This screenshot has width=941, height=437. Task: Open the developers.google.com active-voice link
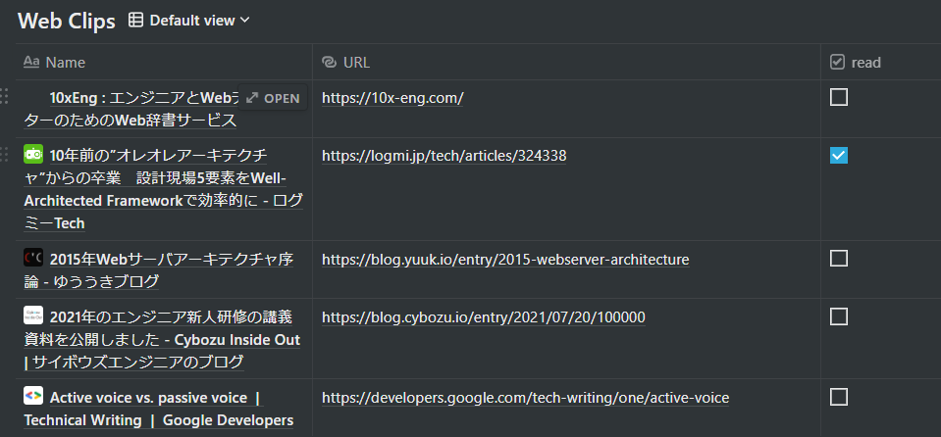tap(525, 398)
